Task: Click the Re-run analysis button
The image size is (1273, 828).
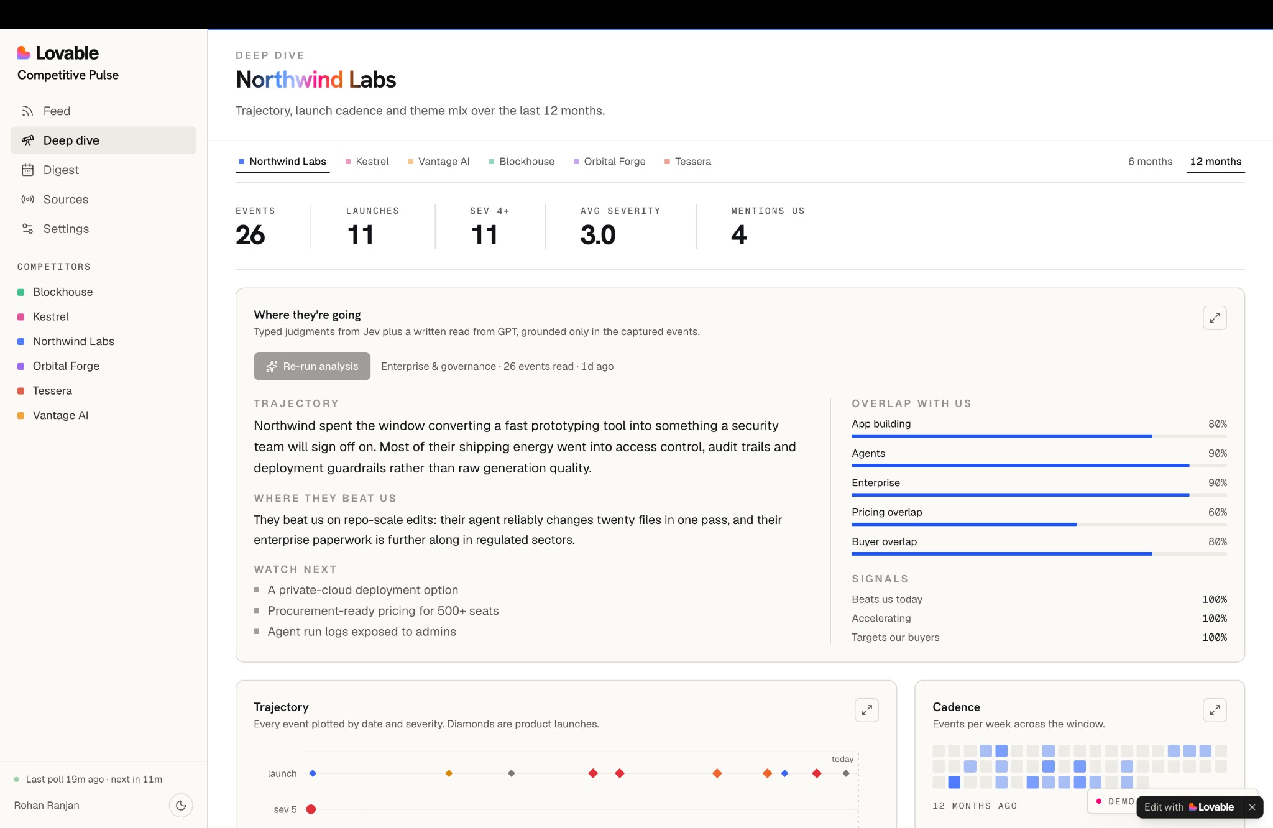Action: (312, 366)
